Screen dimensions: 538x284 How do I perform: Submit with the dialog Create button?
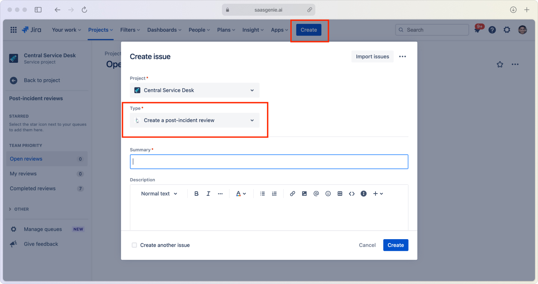point(396,245)
